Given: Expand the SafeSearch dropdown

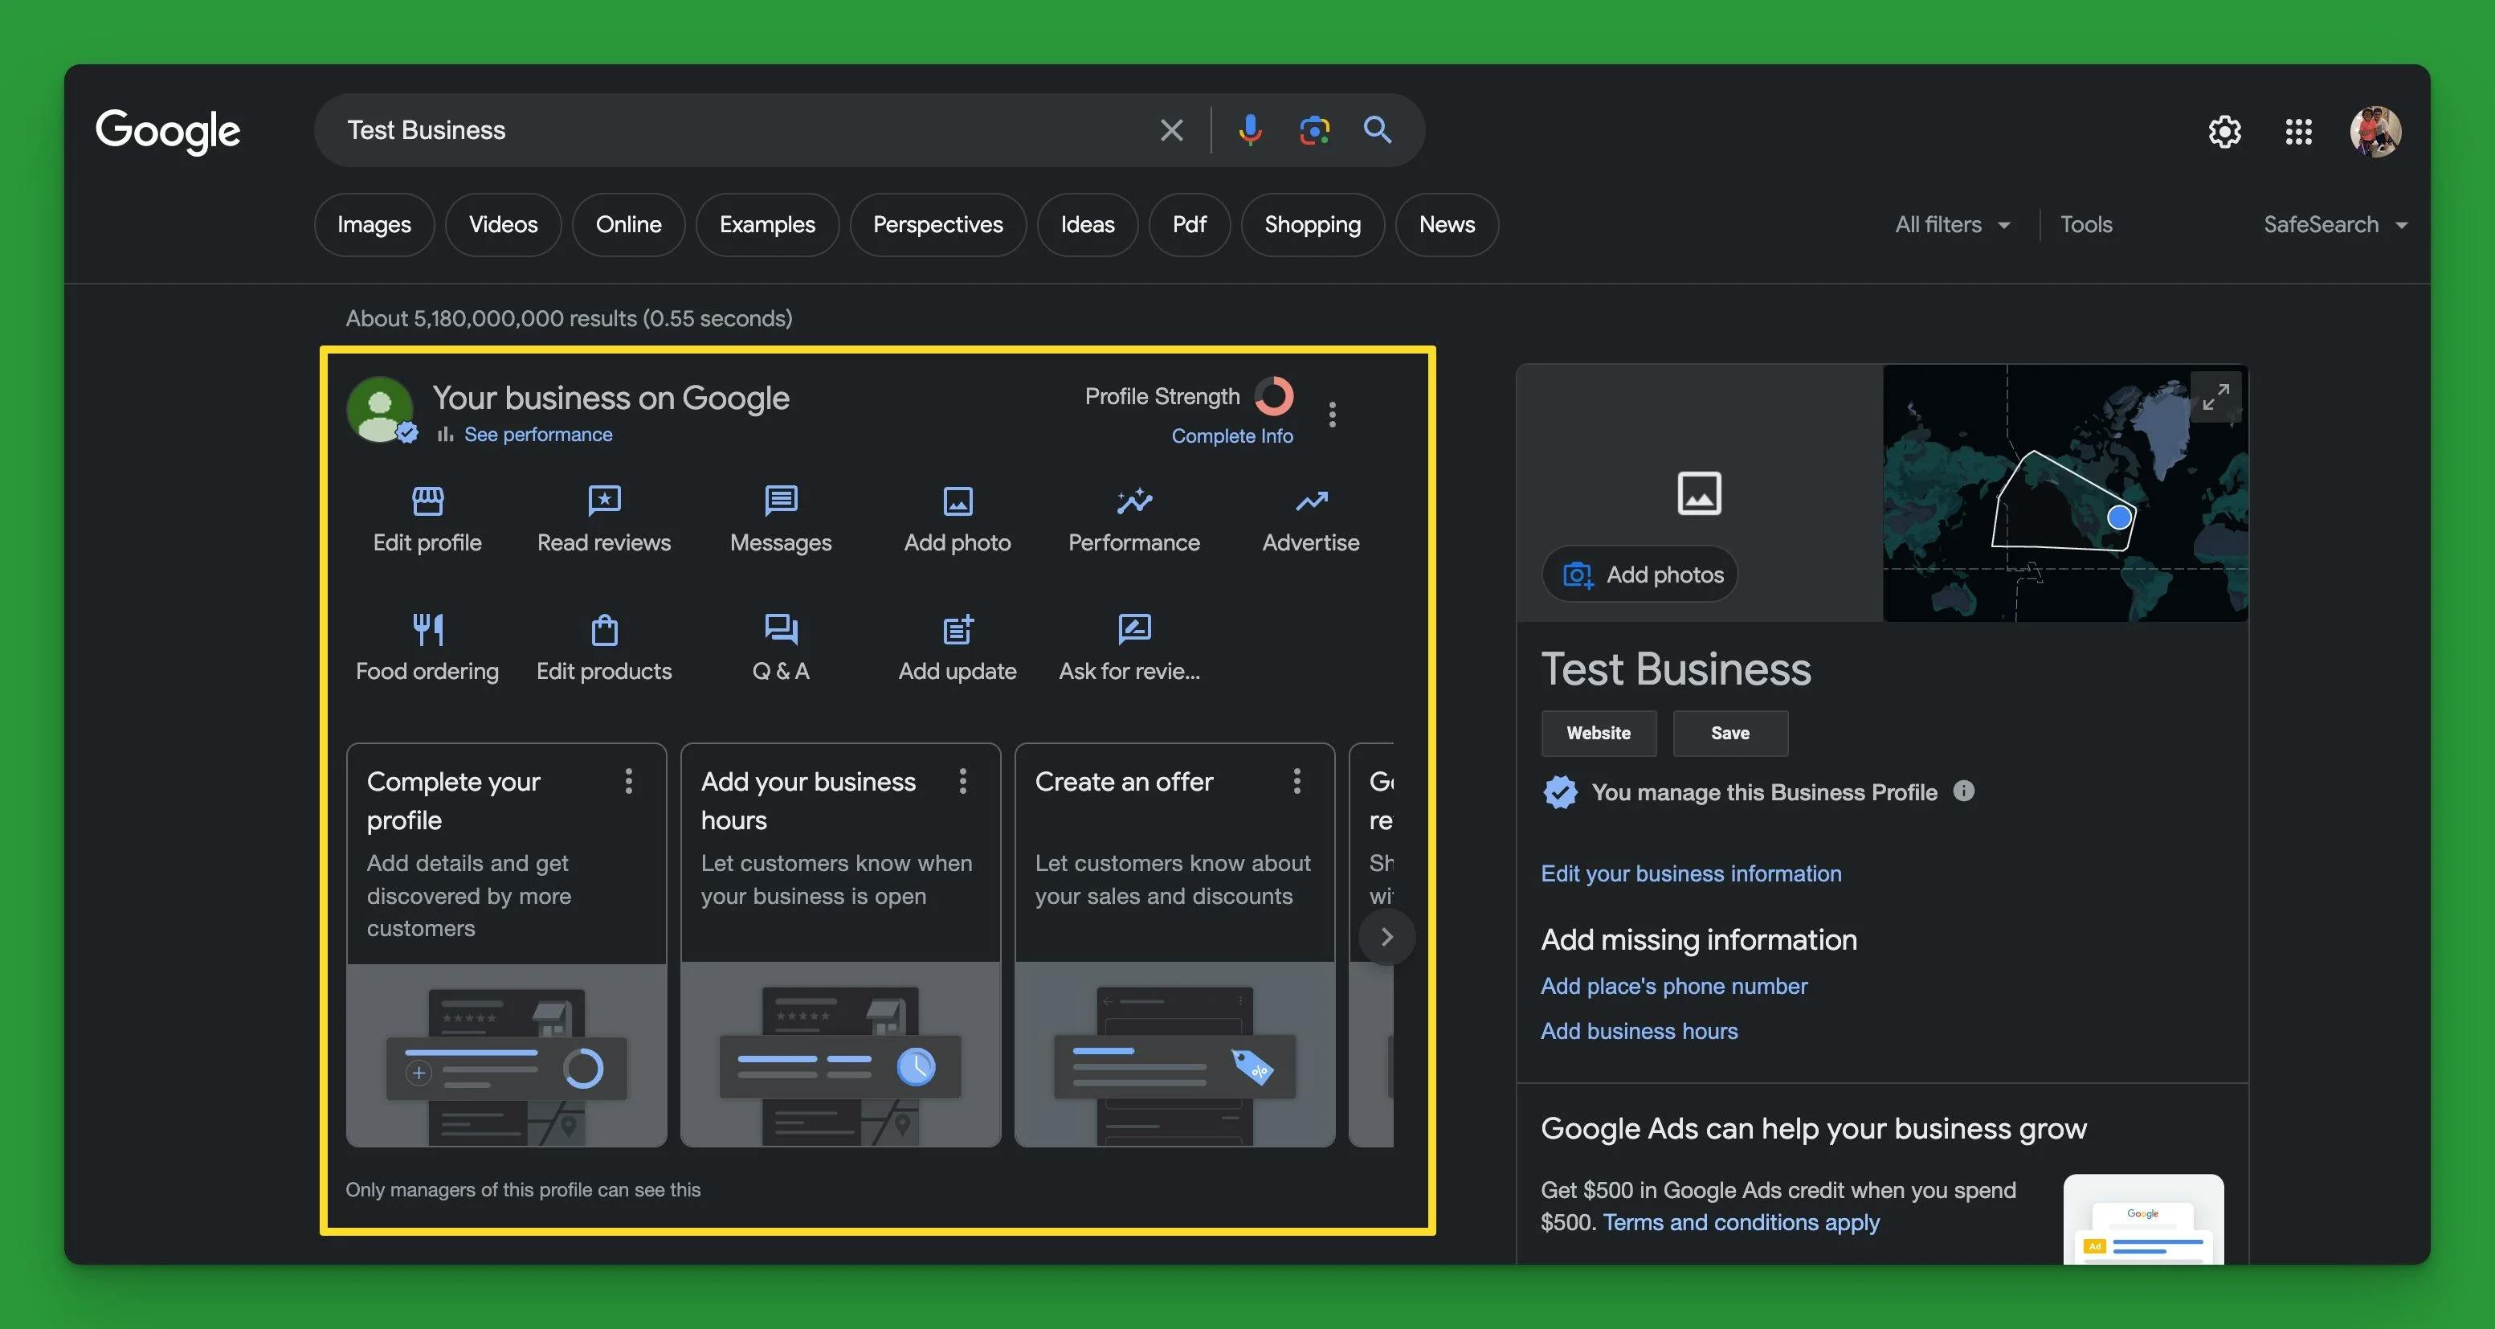Looking at the screenshot, I should click(x=2335, y=225).
